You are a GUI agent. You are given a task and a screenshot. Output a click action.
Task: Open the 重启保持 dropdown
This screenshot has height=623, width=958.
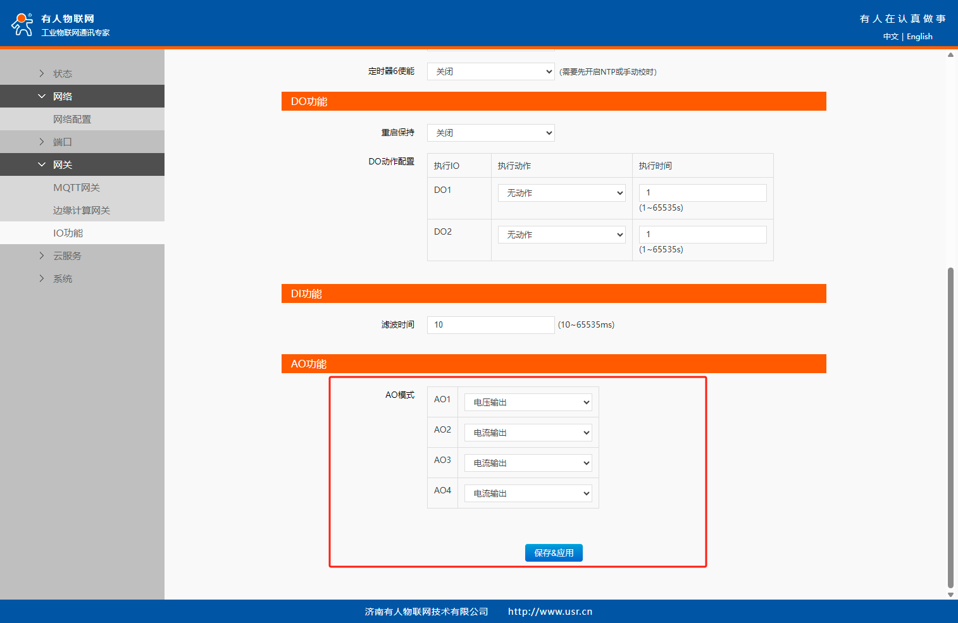pos(490,133)
